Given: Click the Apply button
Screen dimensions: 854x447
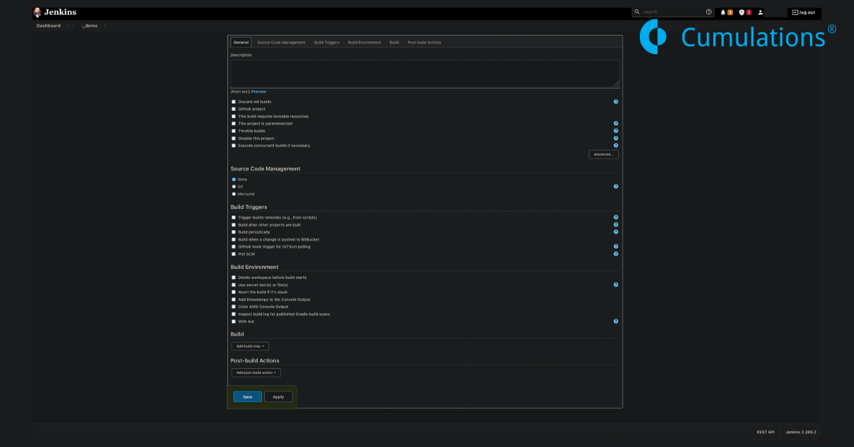Looking at the screenshot, I should point(278,396).
